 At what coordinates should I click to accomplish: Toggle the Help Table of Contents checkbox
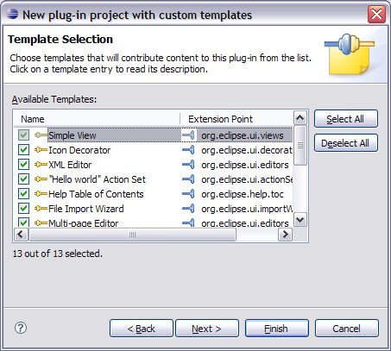coord(23,194)
